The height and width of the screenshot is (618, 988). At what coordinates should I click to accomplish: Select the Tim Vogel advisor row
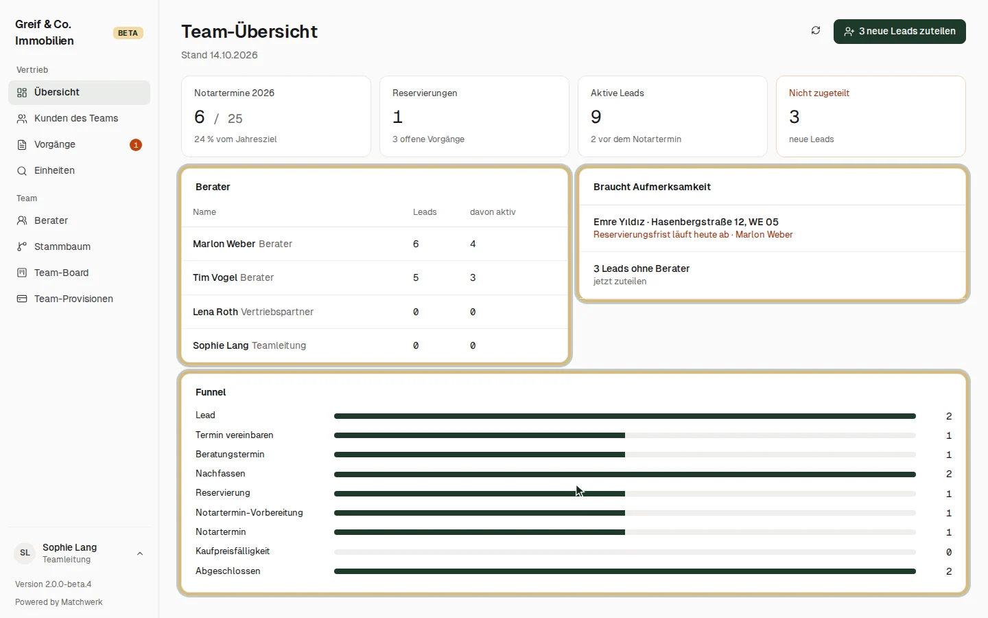point(375,278)
